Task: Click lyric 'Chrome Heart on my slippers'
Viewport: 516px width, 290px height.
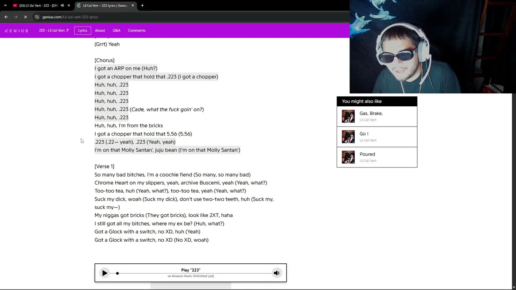Action: (181, 183)
